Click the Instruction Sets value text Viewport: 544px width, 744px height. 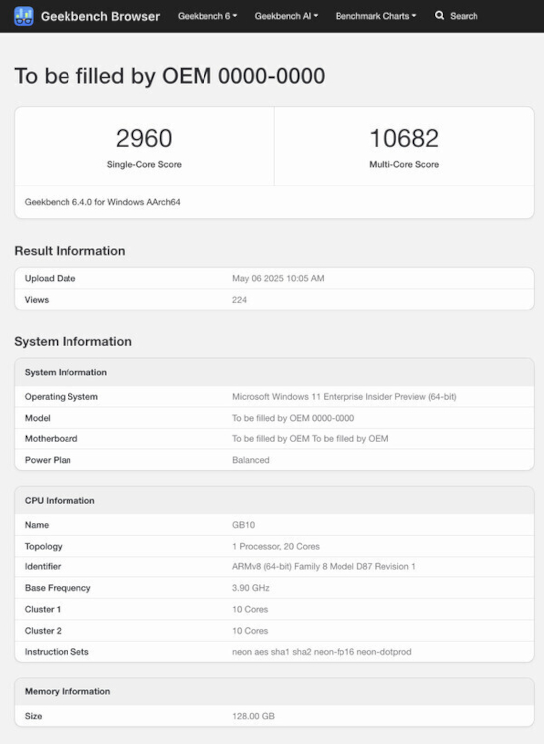(322, 652)
